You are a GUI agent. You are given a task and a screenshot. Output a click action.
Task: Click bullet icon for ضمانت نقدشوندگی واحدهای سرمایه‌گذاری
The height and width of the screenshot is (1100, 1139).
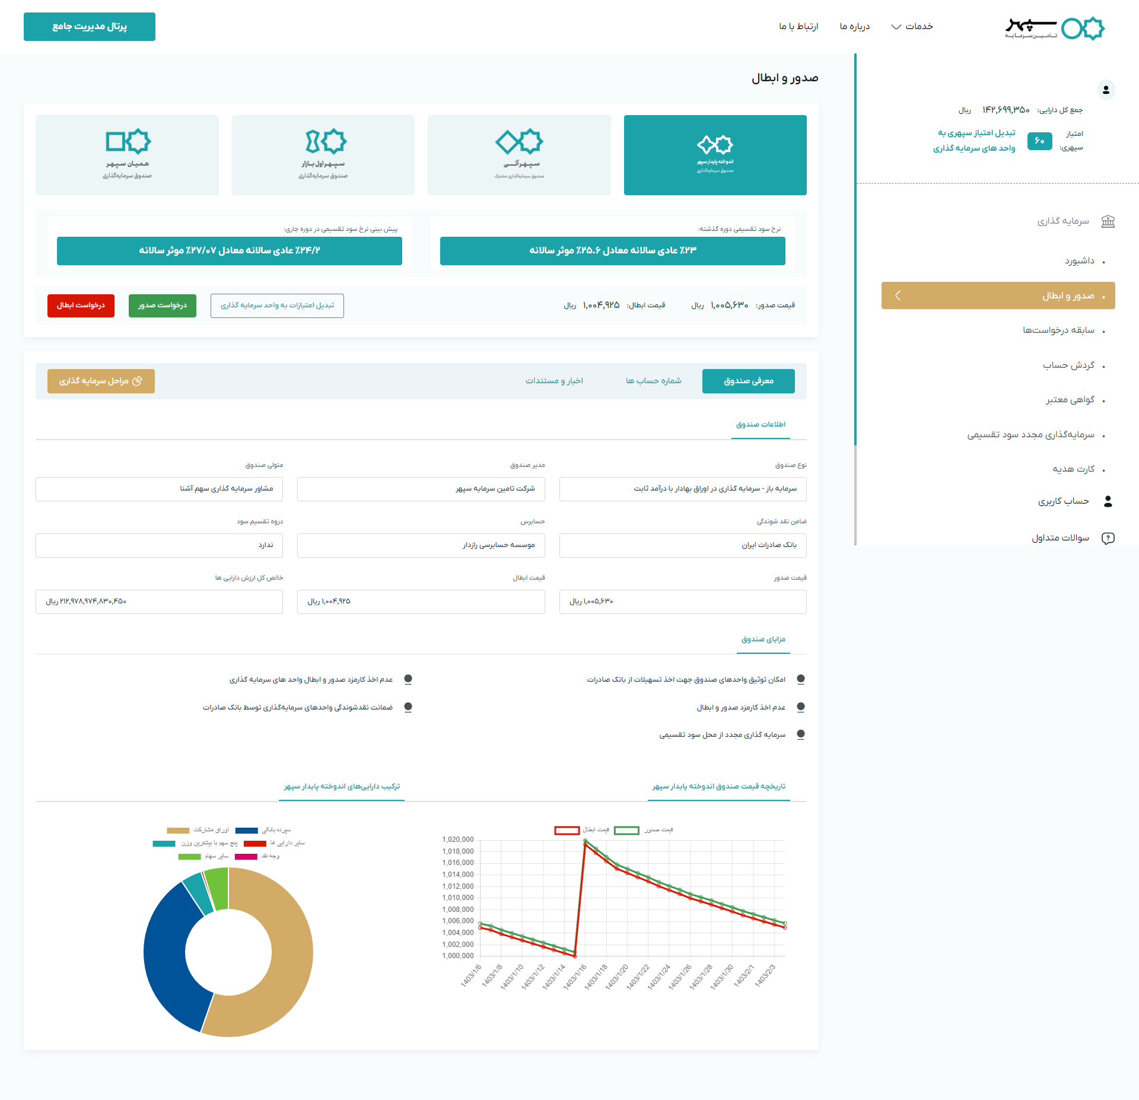[408, 707]
